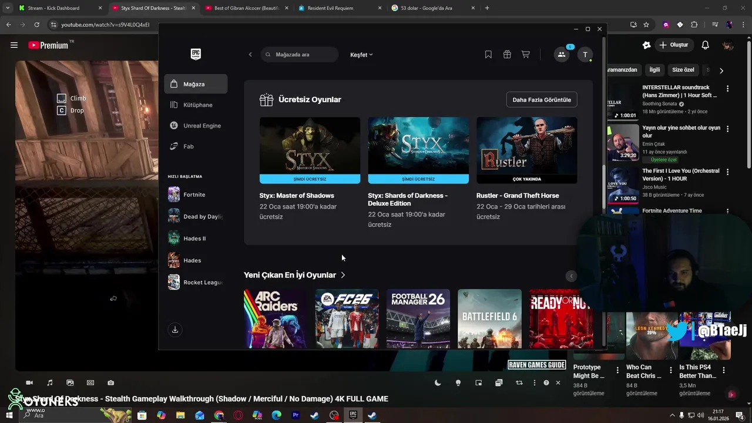The width and height of the screenshot is (752, 423).
Task: Open Chrome media control icon
Action: click(715, 25)
